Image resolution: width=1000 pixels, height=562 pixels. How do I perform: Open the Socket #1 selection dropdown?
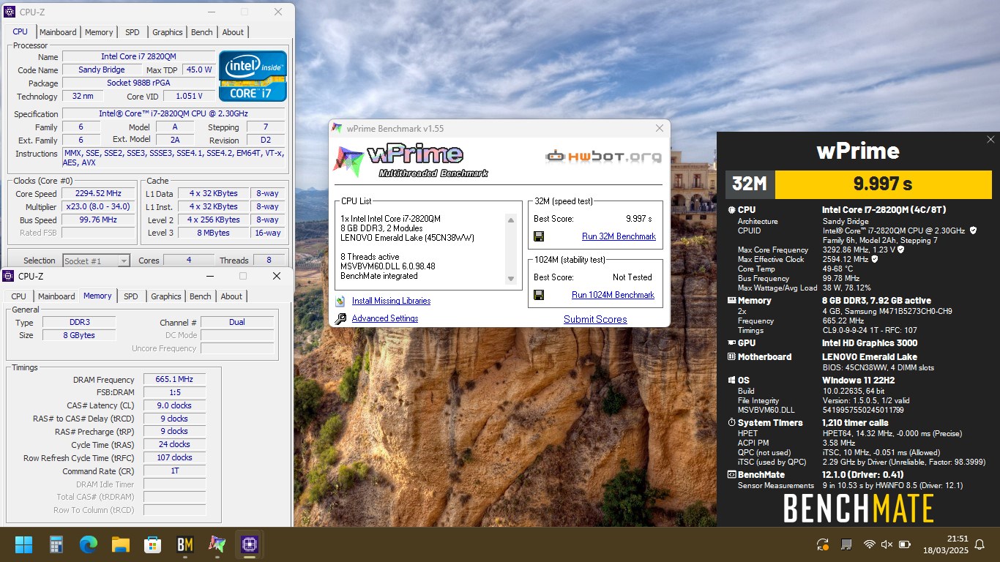(96, 261)
